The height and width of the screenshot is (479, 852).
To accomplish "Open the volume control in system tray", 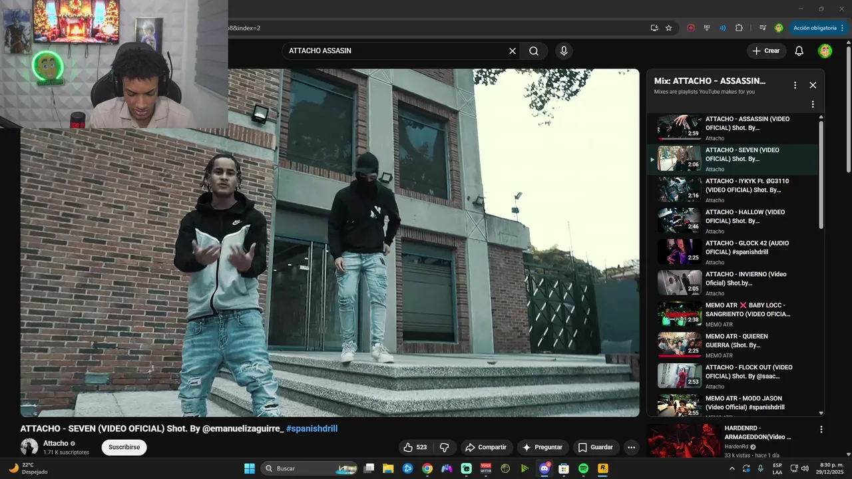I will [x=804, y=468].
